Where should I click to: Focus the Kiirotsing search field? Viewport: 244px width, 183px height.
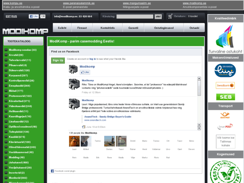(135, 16)
